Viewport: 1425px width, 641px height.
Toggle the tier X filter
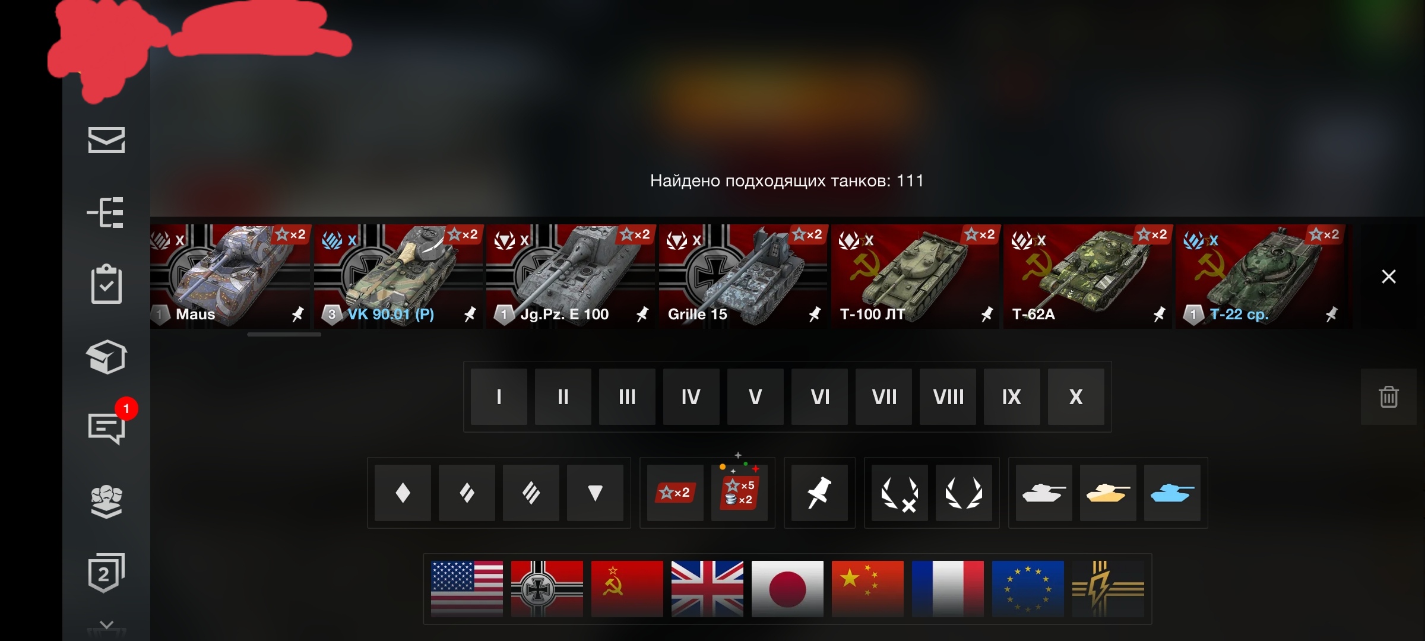click(x=1076, y=396)
